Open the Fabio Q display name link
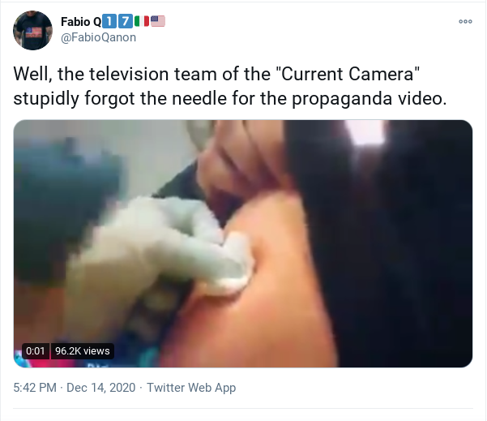 point(81,22)
